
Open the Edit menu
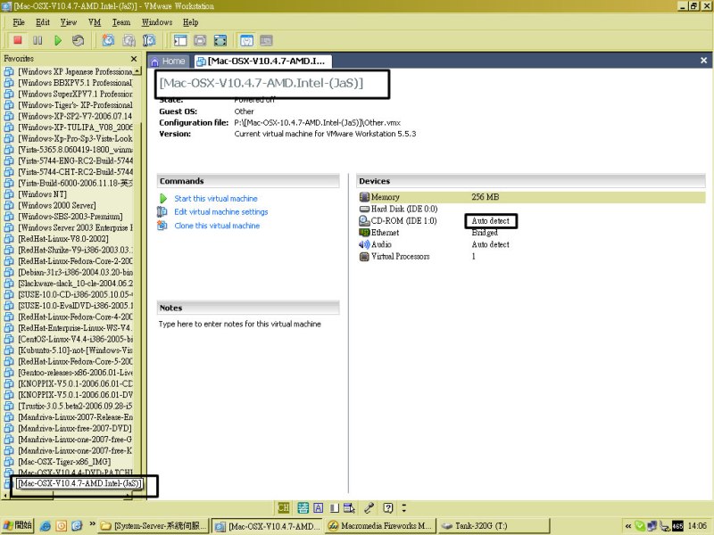click(x=43, y=22)
